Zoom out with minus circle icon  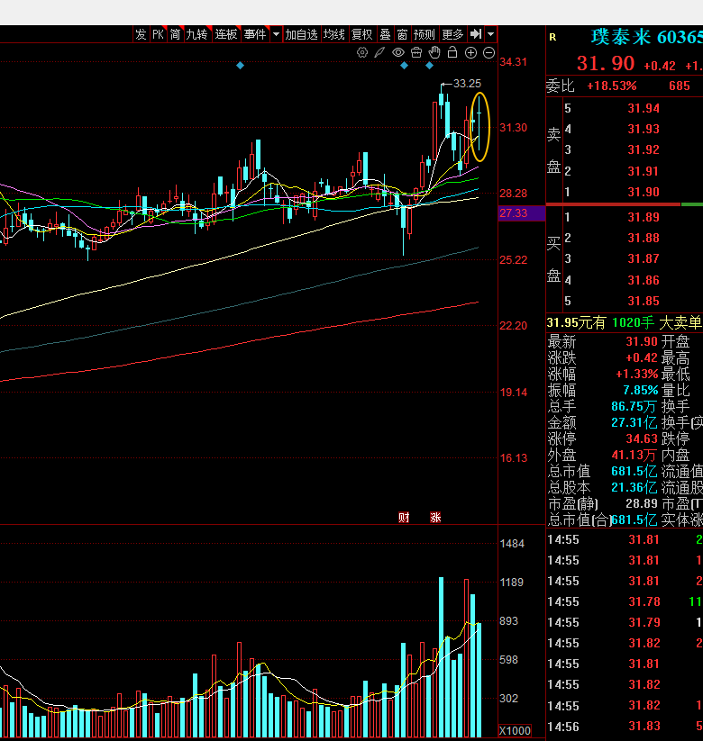pos(488,53)
